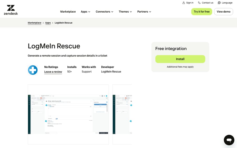Go to Marketplace breadcrumb link

click(x=34, y=23)
